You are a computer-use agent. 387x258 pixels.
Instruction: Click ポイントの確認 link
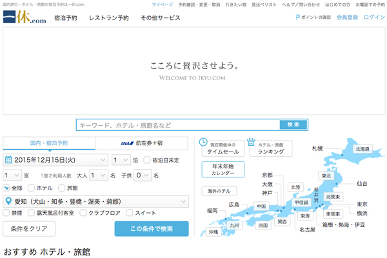pos(316,17)
